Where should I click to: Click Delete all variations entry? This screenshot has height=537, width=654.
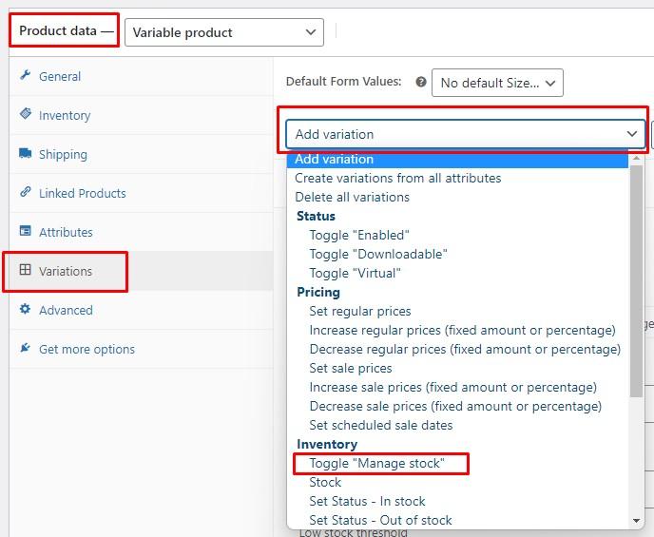pyautogui.click(x=352, y=197)
